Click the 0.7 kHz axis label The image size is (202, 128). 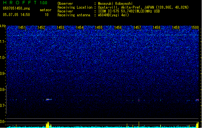[x=3, y=106]
